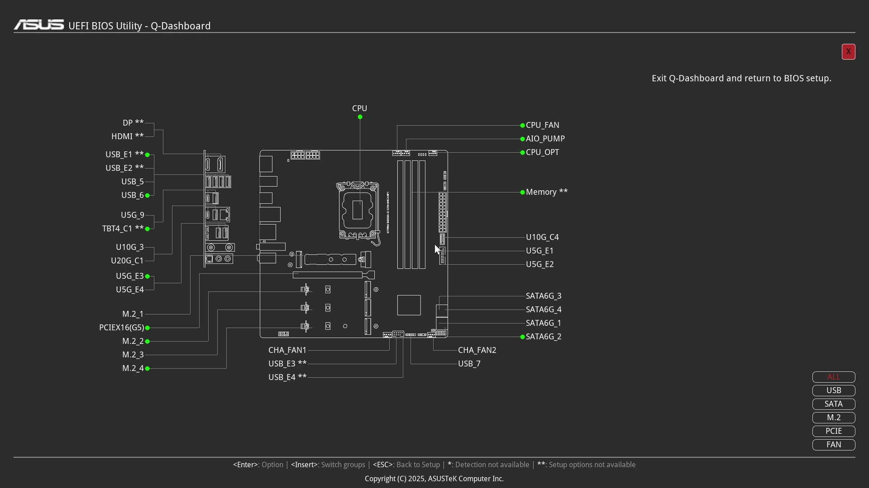Click the green status dot beside PCIEX16(G5)
The image size is (869, 488).
click(x=148, y=328)
